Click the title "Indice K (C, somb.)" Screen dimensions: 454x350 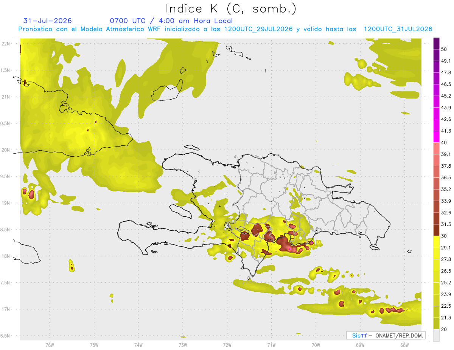231,9
